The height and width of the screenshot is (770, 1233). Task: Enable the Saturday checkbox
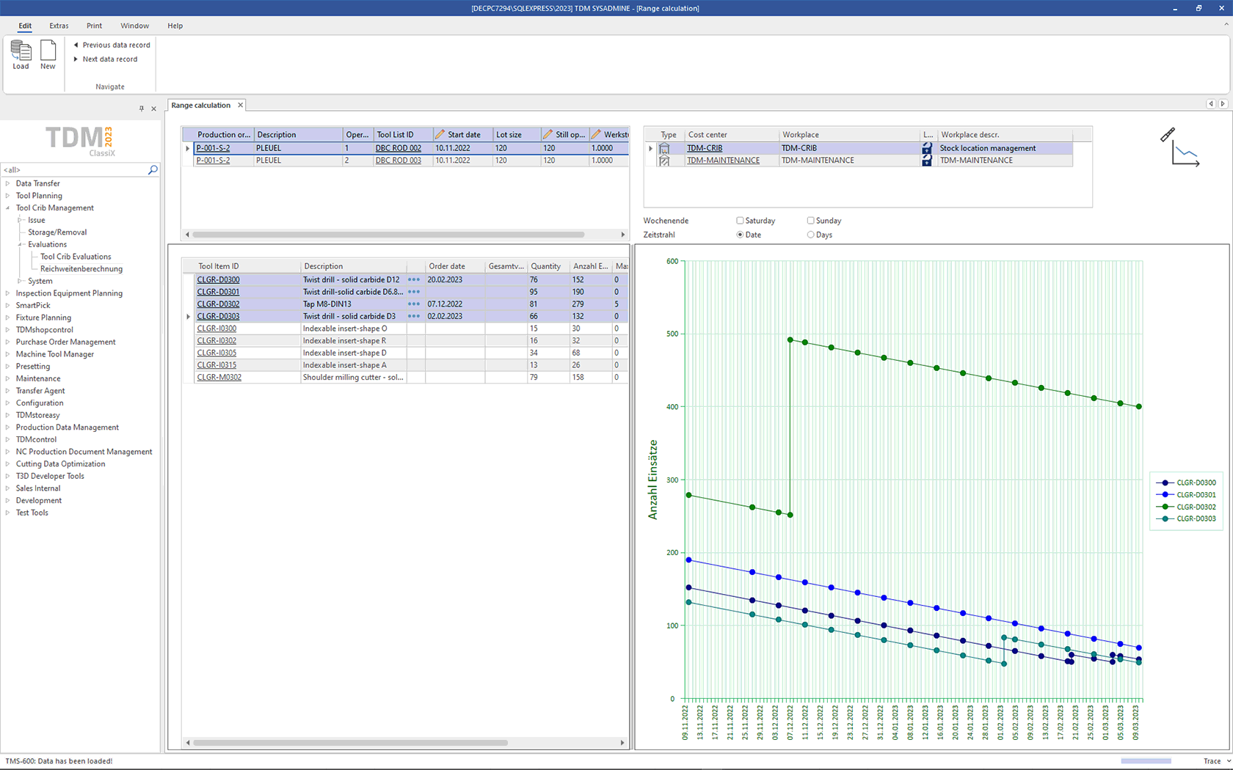[740, 220]
